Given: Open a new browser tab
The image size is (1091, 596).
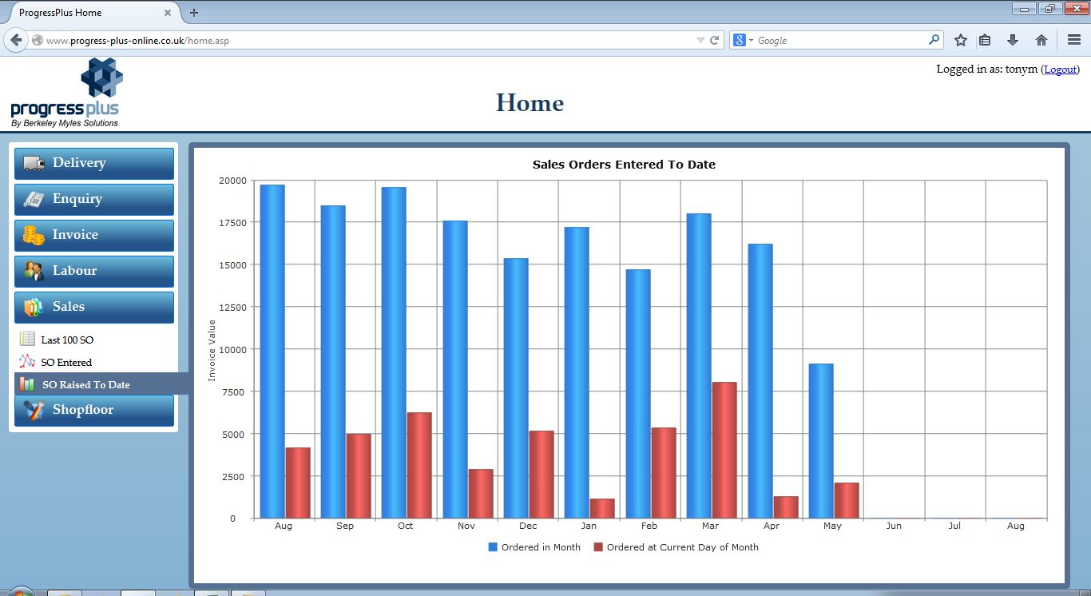Looking at the screenshot, I should [194, 13].
